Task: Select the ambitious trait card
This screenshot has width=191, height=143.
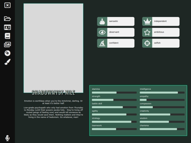Action: click(x=161, y=32)
